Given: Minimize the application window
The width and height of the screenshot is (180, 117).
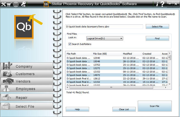Looking at the screenshot, I should click(170, 4).
